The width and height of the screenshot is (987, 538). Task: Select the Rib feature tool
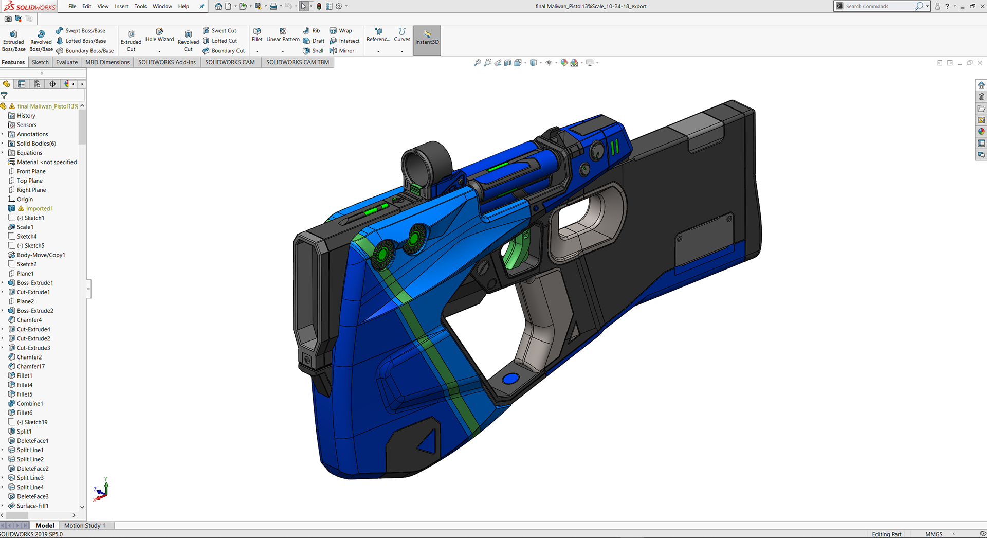[312, 31]
